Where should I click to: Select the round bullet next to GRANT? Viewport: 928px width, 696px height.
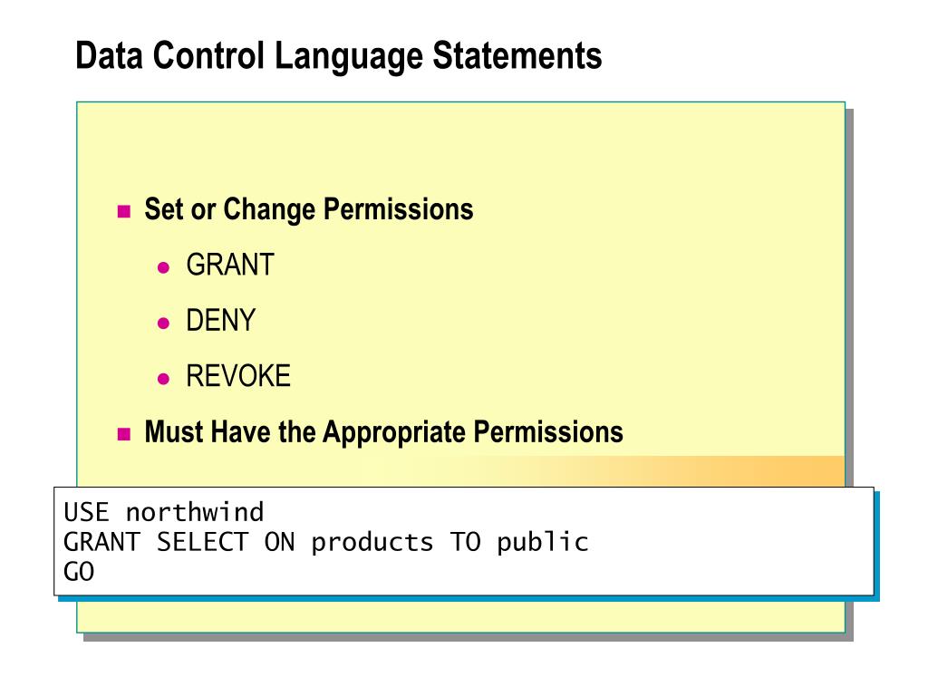tap(164, 267)
